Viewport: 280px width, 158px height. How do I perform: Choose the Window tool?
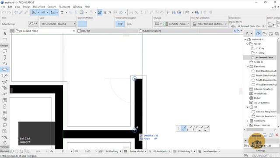click(x=5, y=113)
